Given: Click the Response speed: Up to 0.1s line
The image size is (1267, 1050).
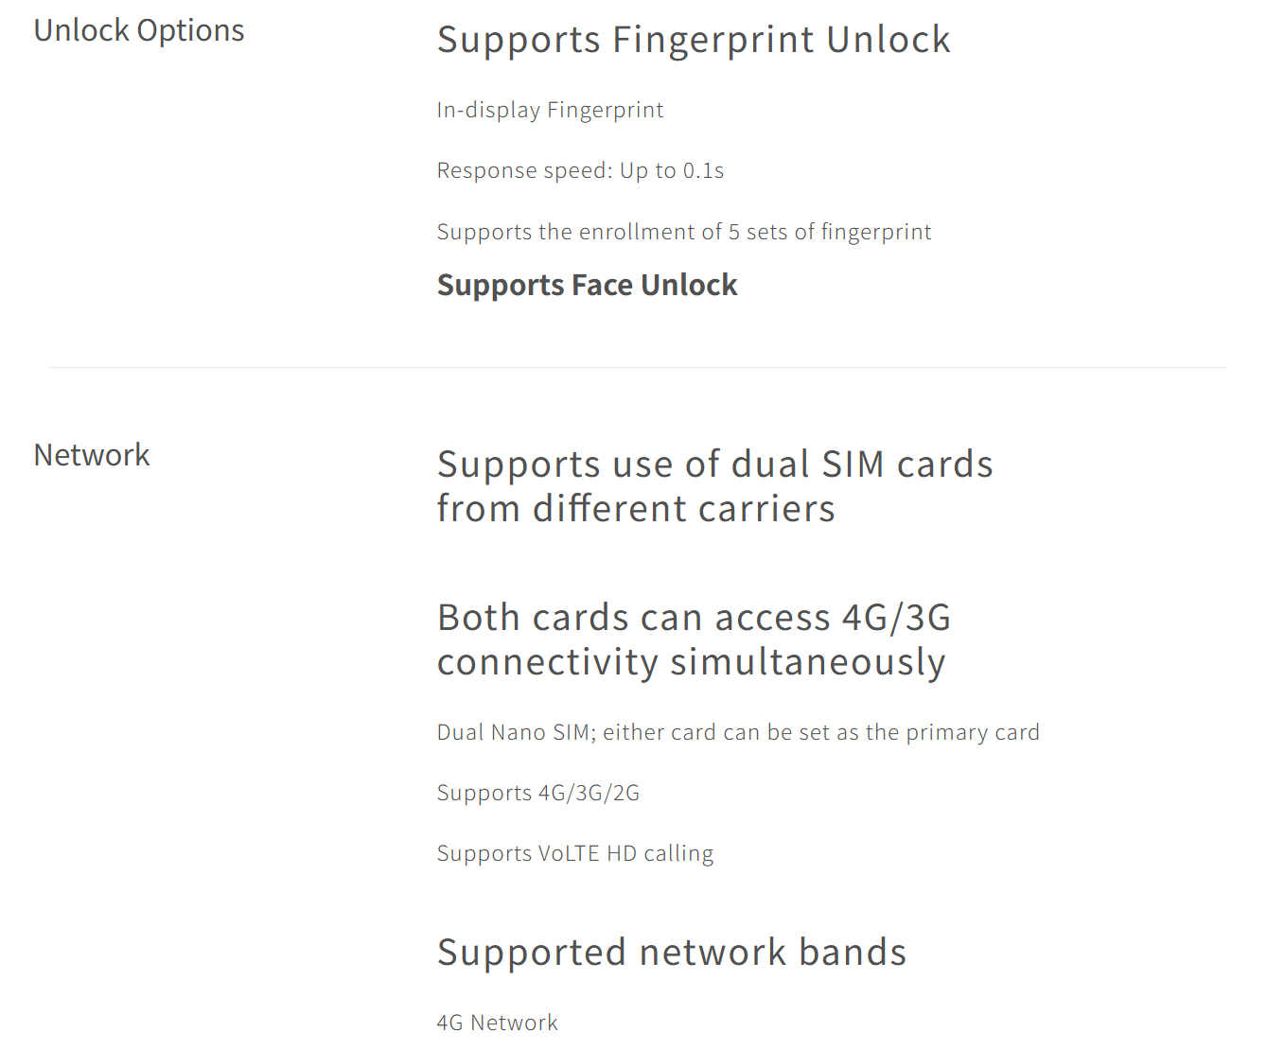Looking at the screenshot, I should tap(580, 171).
